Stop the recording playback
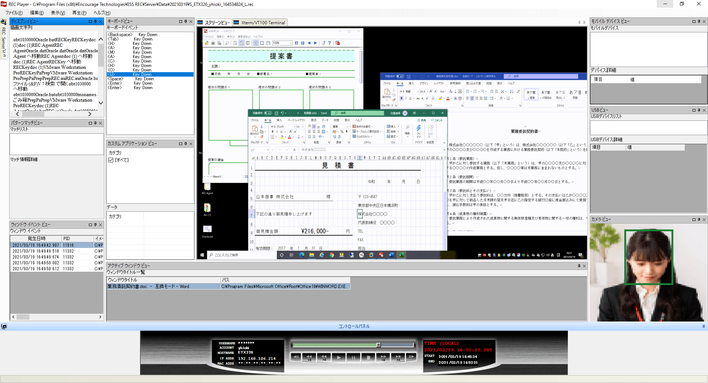Viewport: 708px width, 383px height. coord(368,357)
